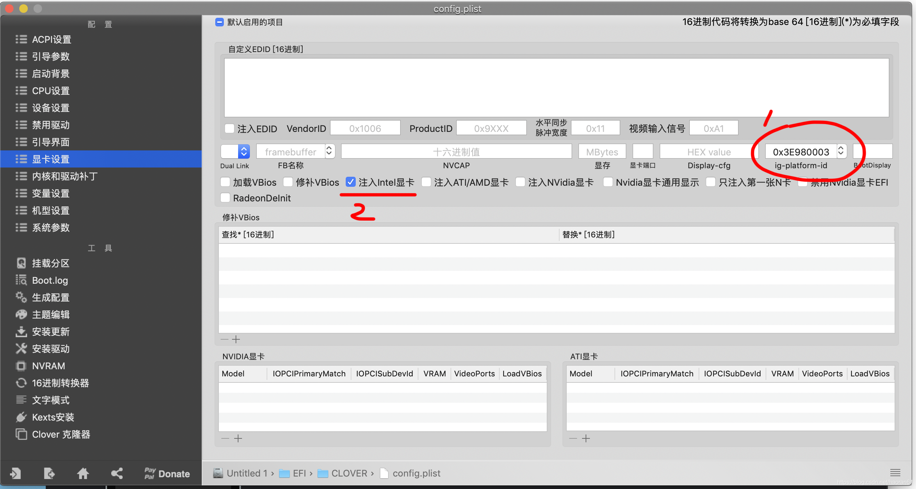Check the RadeonDeInit option

click(x=225, y=198)
